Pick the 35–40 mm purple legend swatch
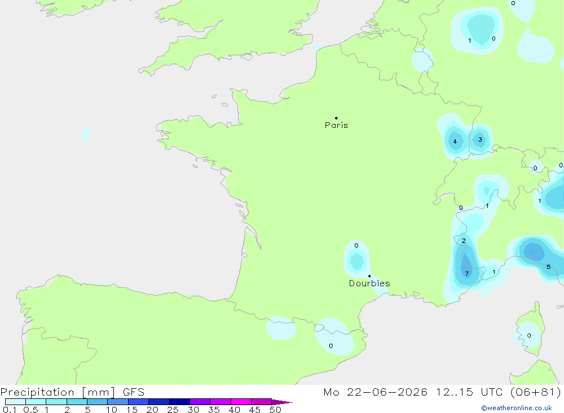This screenshot has width=564, height=413. (x=220, y=402)
